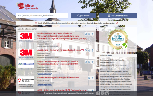
Task: Open the Key Account Manager B2B job title
Action: click(58, 63)
